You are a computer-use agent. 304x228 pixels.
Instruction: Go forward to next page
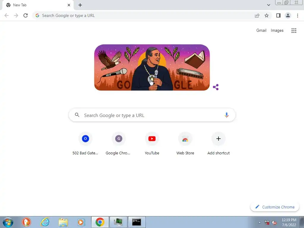tap(16, 15)
